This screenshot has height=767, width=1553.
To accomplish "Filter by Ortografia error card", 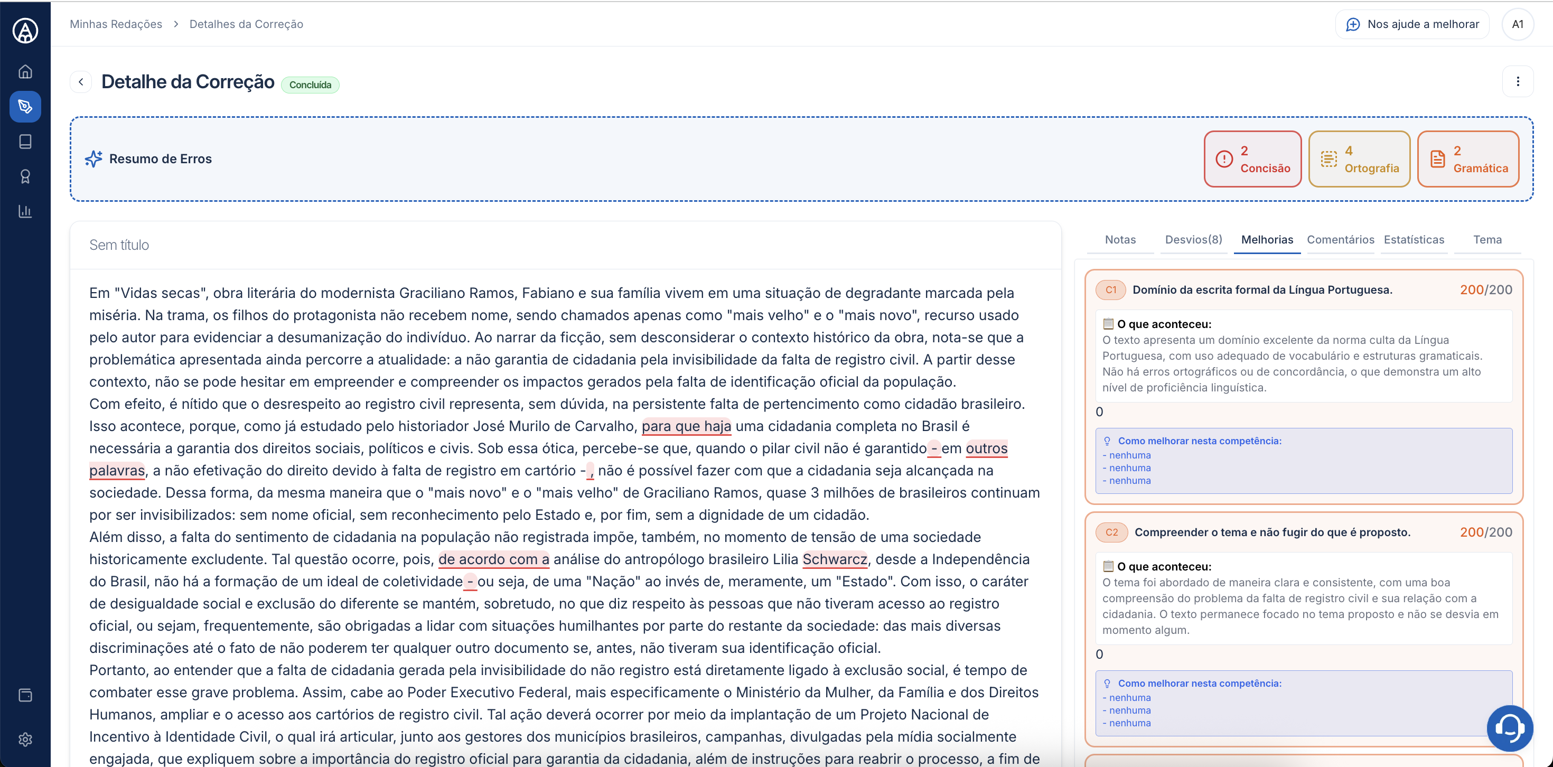I will (1359, 159).
